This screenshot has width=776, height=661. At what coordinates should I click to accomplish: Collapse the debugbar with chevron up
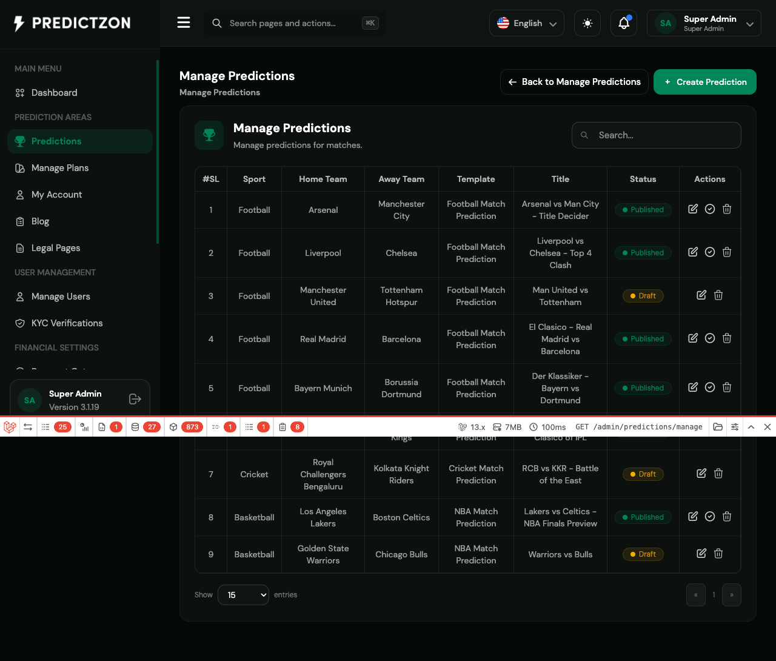pos(751,427)
